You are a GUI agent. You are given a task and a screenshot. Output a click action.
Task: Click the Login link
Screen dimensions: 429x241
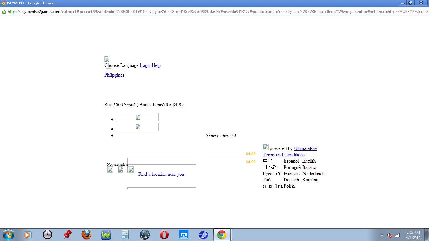pos(145,65)
